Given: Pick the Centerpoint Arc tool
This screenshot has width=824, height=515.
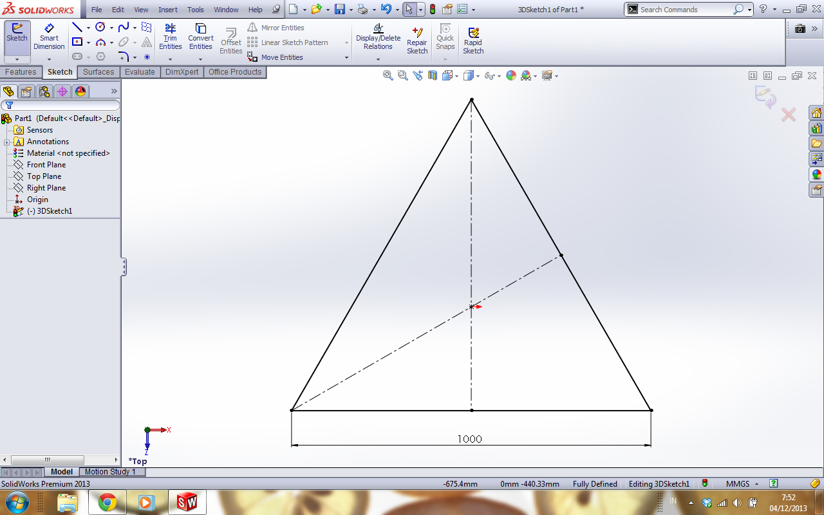Looking at the screenshot, I should click(x=100, y=42).
